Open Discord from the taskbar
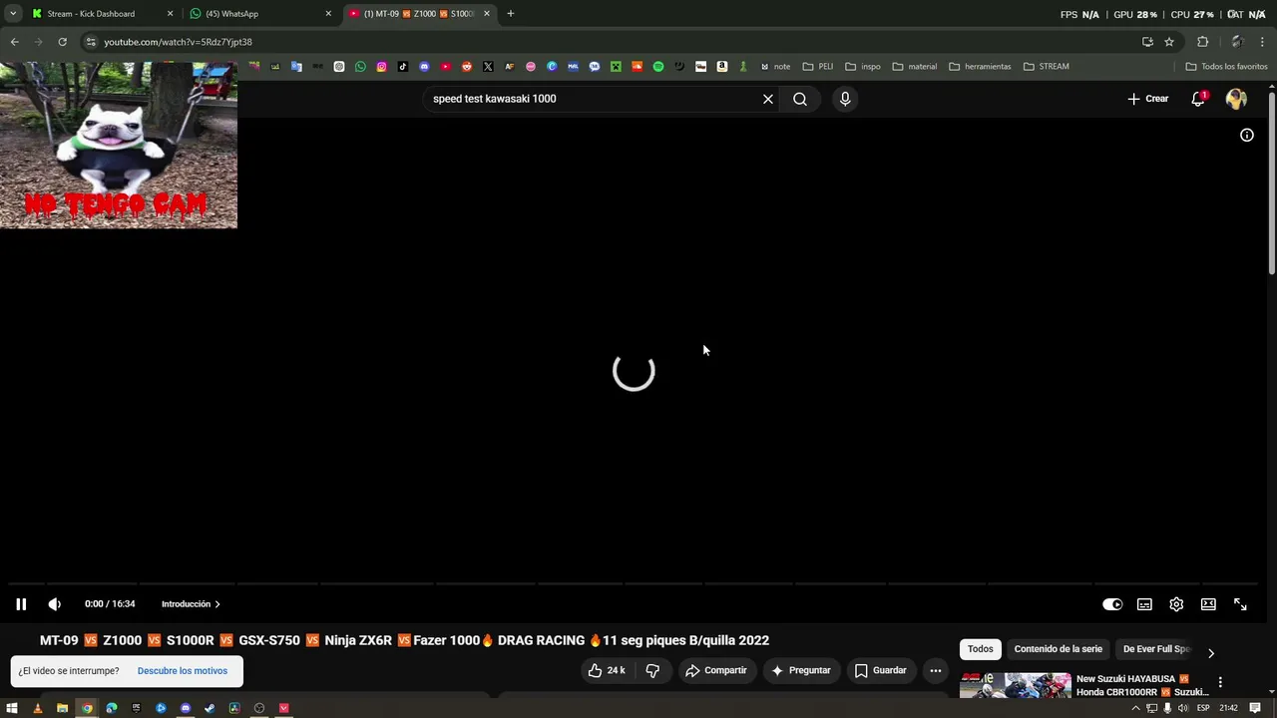 pos(186,708)
